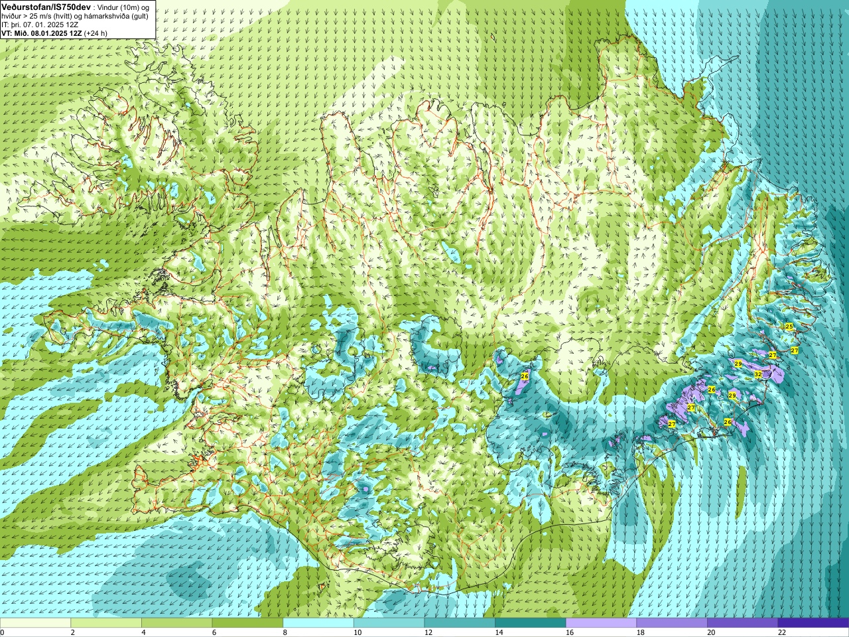Click the 12–14 m/s teal legend swatch
This screenshot has width=849, height=637.
pos(460,623)
